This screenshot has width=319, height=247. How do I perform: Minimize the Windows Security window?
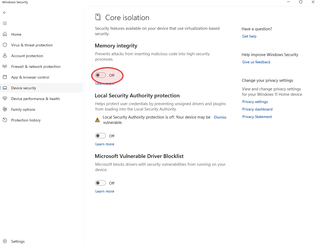pyautogui.click(x=288, y=2)
